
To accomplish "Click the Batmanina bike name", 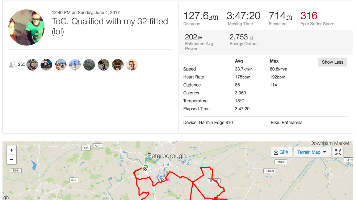I will (x=292, y=123).
